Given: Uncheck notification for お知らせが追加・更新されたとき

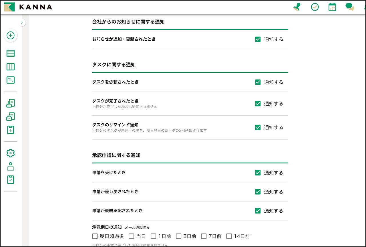Looking at the screenshot, I should click(258, 39).
